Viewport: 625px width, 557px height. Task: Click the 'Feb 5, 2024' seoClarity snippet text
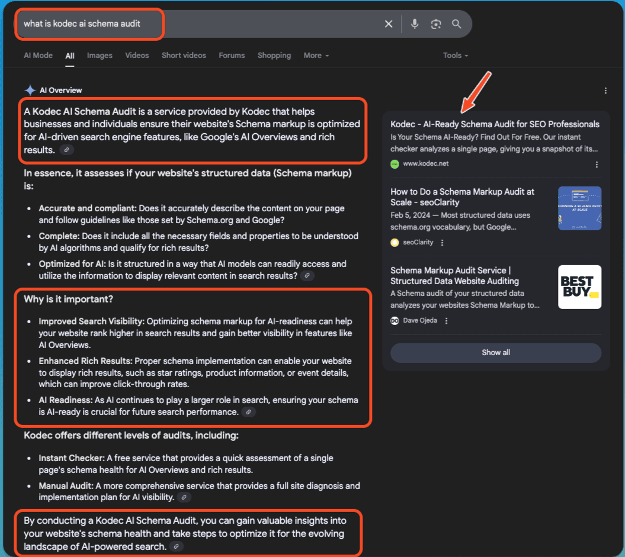click(x=460, y=221)
